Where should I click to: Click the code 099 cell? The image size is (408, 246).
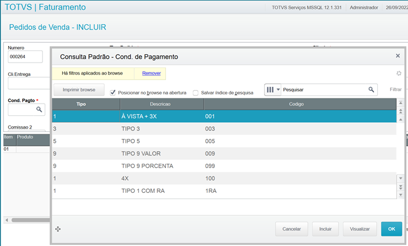[210, 166]
